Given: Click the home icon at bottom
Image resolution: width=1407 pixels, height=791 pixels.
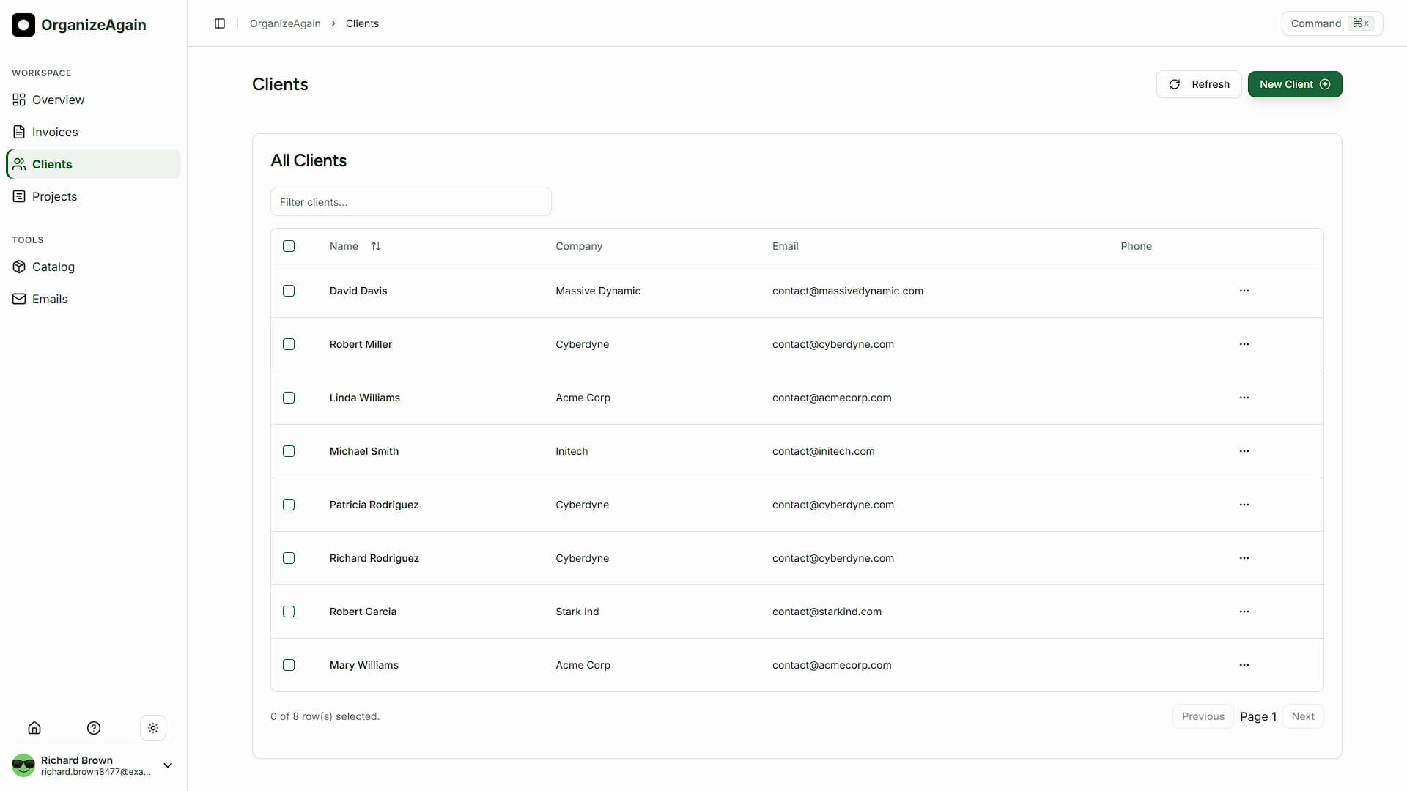Looking at the screenshot, I should coord(34,727).
